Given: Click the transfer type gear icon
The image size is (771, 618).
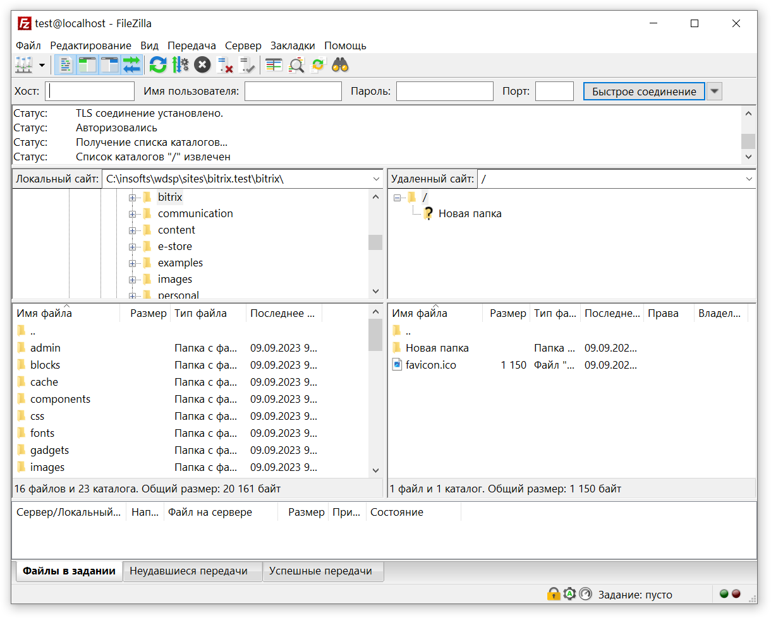Looking at the screenshot, I should coord(570,594).
